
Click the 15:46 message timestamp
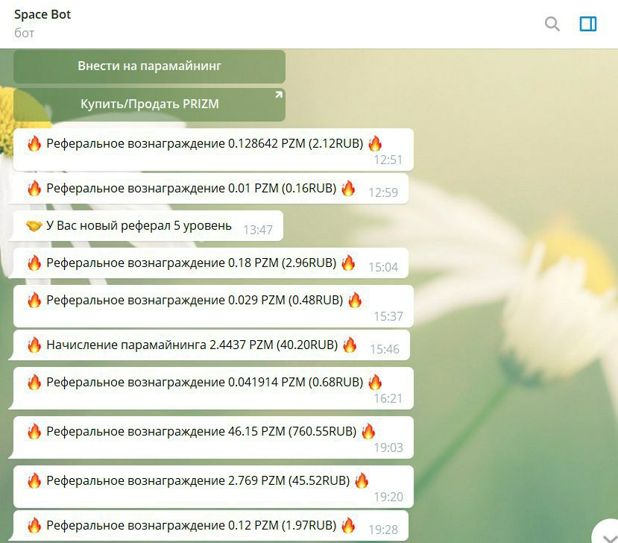coord(385,349)
